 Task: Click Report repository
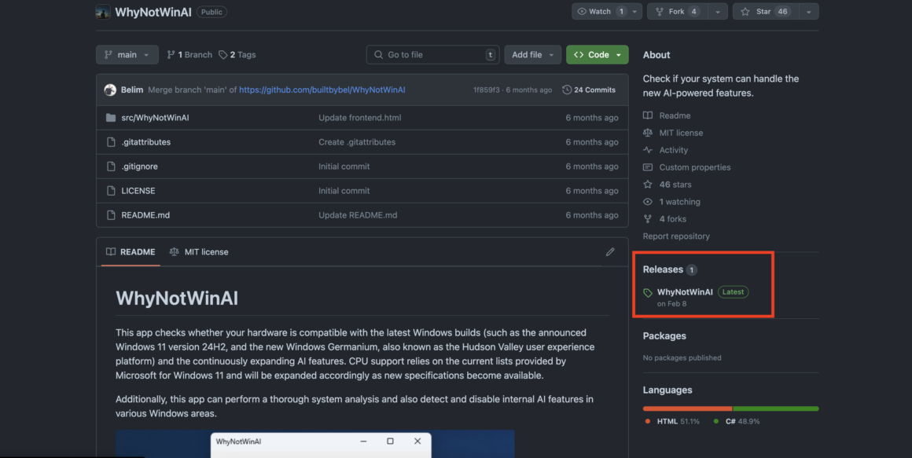point(676,236)
